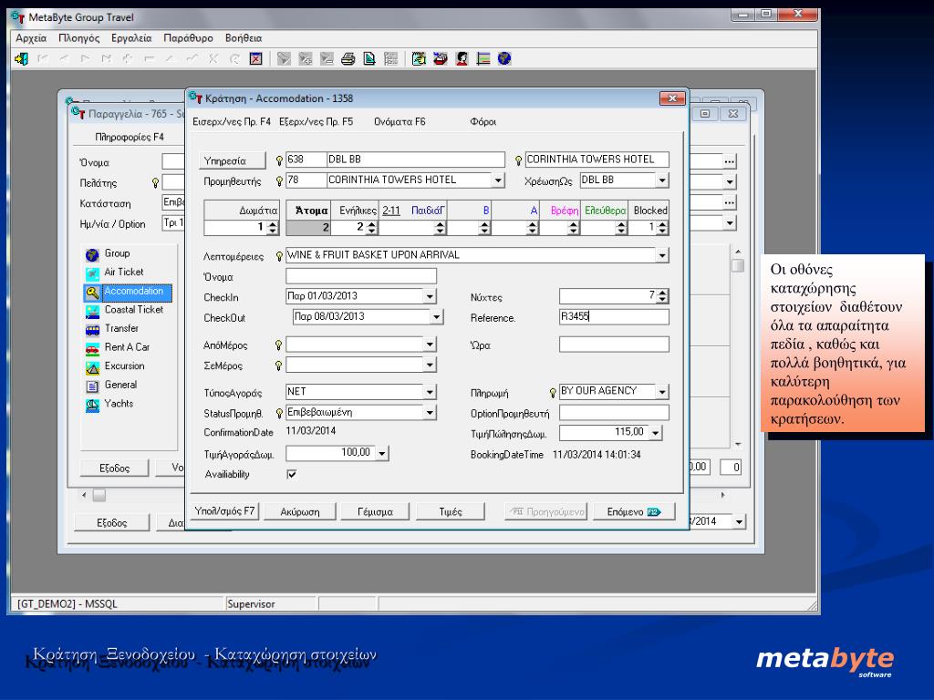Click the lookup bulb next to ΑπόΜέρος
The height and width of the screenshot is (700, 934).
pyautogui.click(x=278, y=345)
